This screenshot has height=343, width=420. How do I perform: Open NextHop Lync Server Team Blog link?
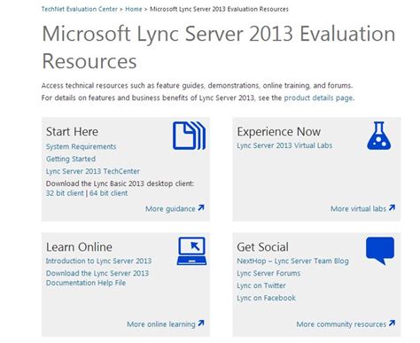coord(292,261)
